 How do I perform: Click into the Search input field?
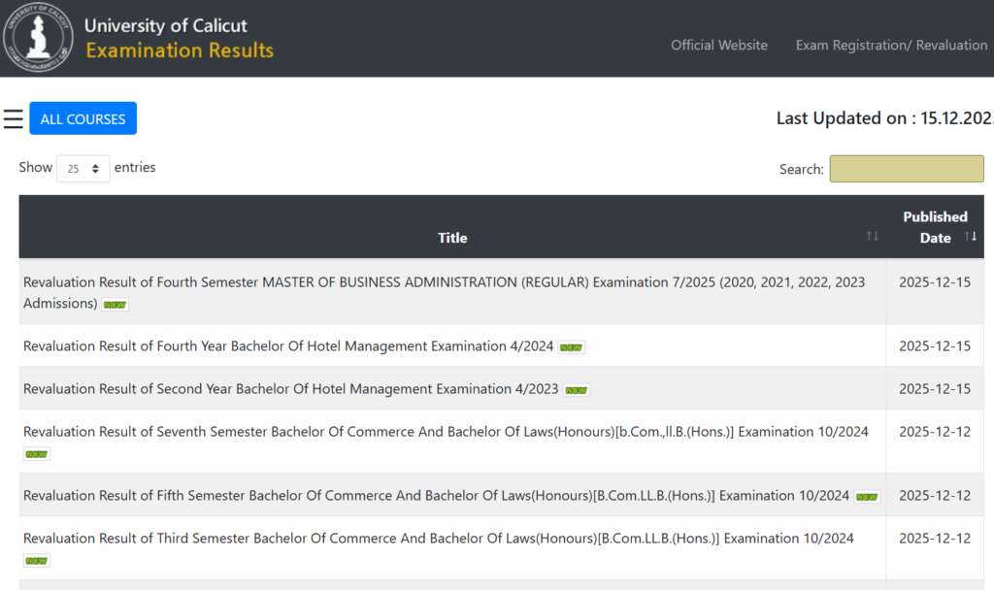906,169
